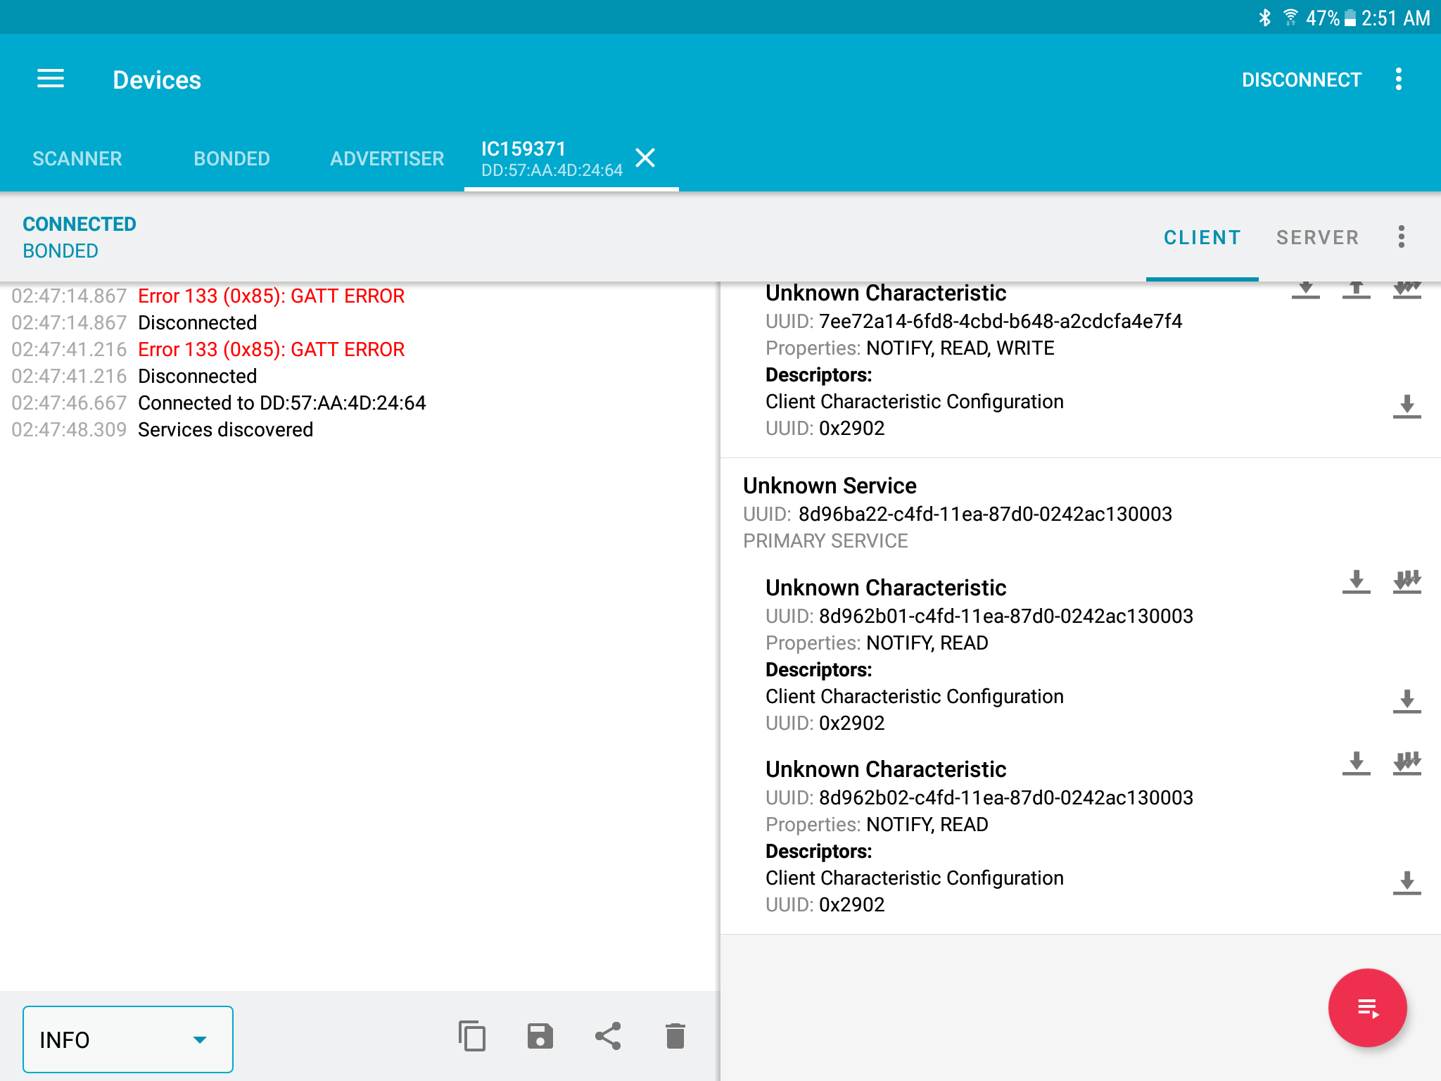Enable notifications on characteristic 8d962b02
Image resolution: width=1441 pixels, height=1081 pixels.
point(1407,766)
